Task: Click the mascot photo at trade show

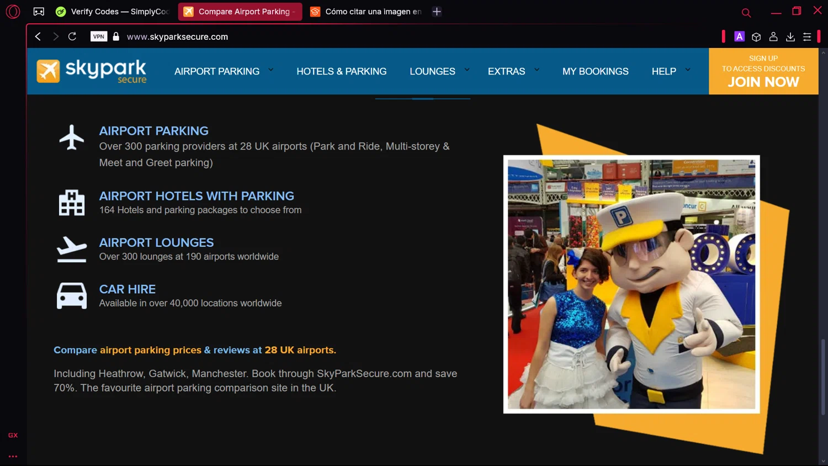Action: point(631,284)
